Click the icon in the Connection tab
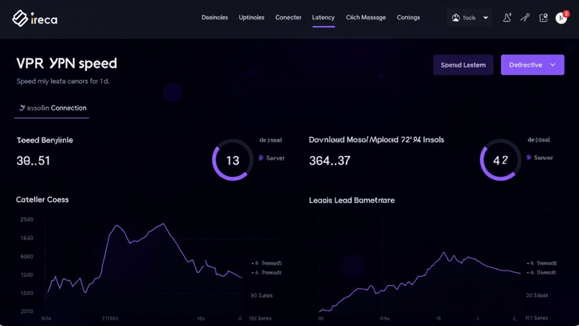579x326 pixels. pos(22,108)
